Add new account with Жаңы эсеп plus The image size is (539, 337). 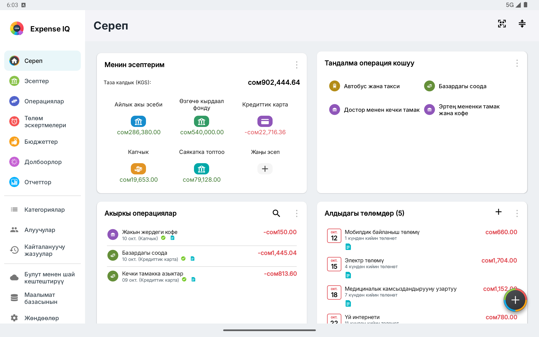pyautogui.click(x=265, y=169)
